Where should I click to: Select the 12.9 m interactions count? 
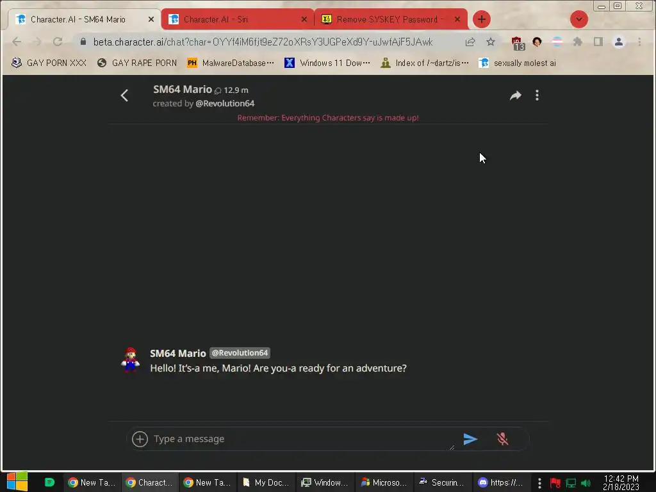coord(231,90)
